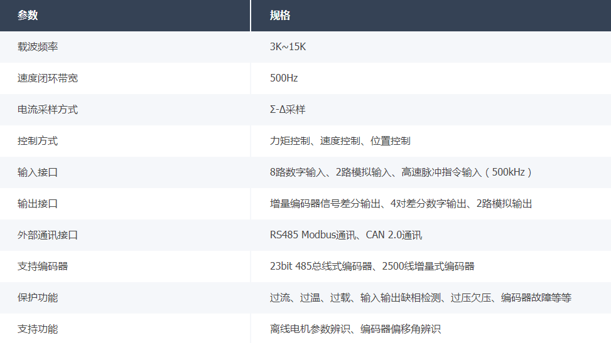Select the 支持功能 parameter label

click(x=38, y=329)
